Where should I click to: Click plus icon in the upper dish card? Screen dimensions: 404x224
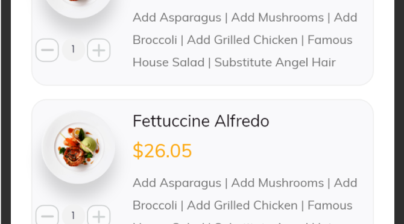click(x=99, y=50)
